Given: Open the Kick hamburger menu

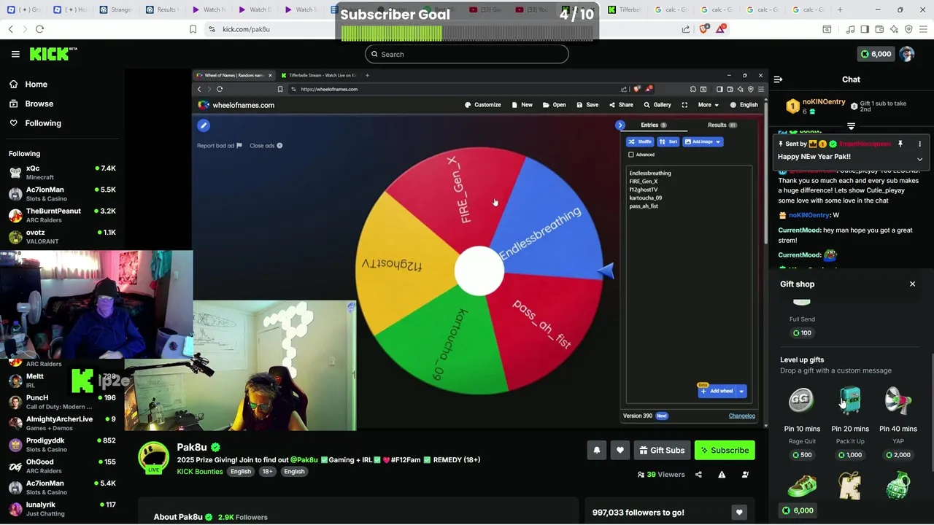Looking at the screenshot, I should click(15, 54).
